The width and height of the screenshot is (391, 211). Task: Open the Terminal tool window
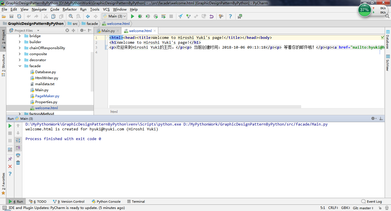(136, 202)
